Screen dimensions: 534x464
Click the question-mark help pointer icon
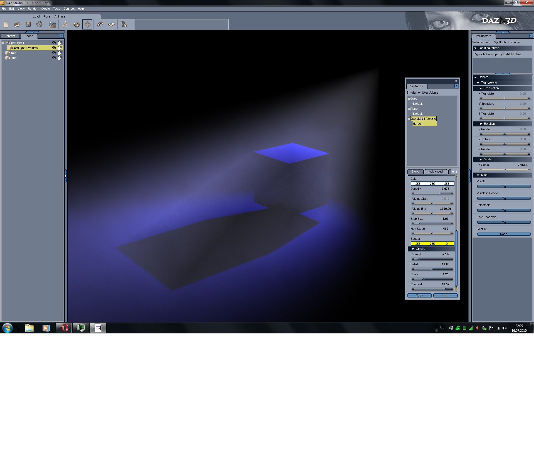tap(124, 25)
